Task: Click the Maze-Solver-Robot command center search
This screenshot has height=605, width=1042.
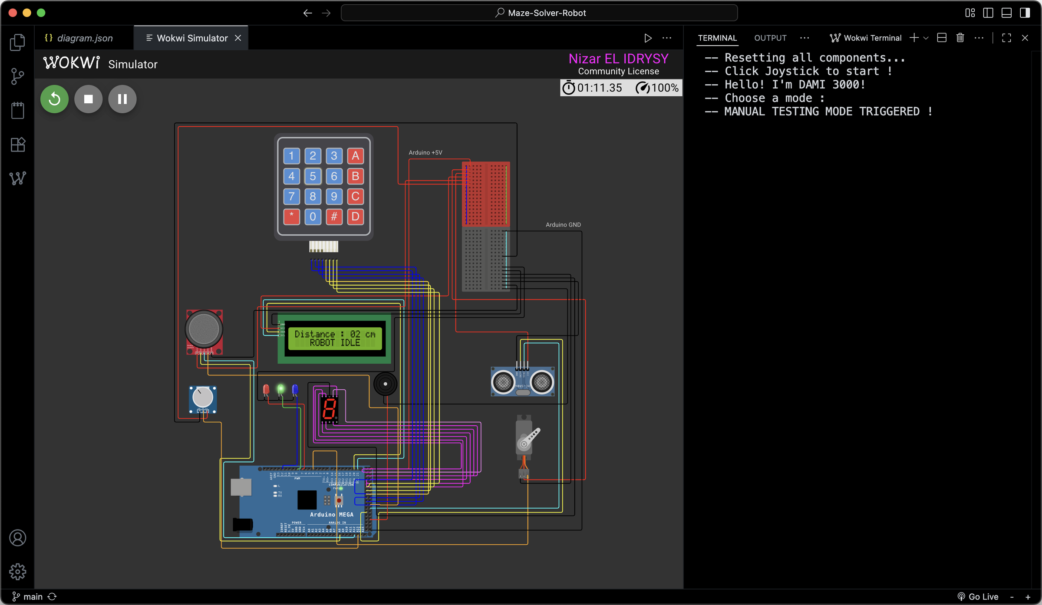Action: point(539,13)
